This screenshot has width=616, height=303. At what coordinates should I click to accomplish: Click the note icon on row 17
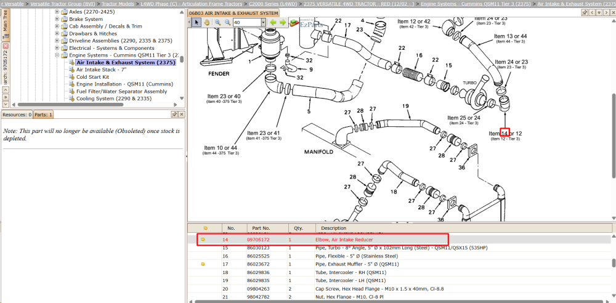pos(203,264)
